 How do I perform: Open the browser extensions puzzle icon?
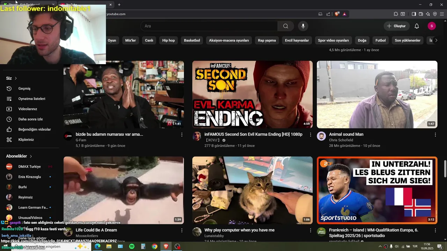[x=396, y=14]
